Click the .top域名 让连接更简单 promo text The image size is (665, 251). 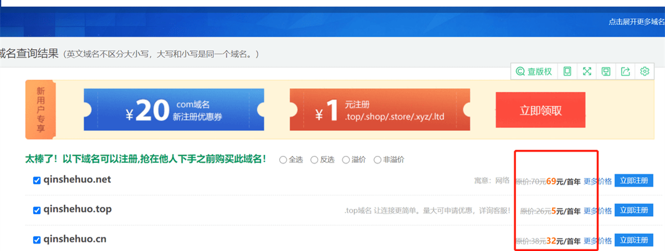click(427, 211)
